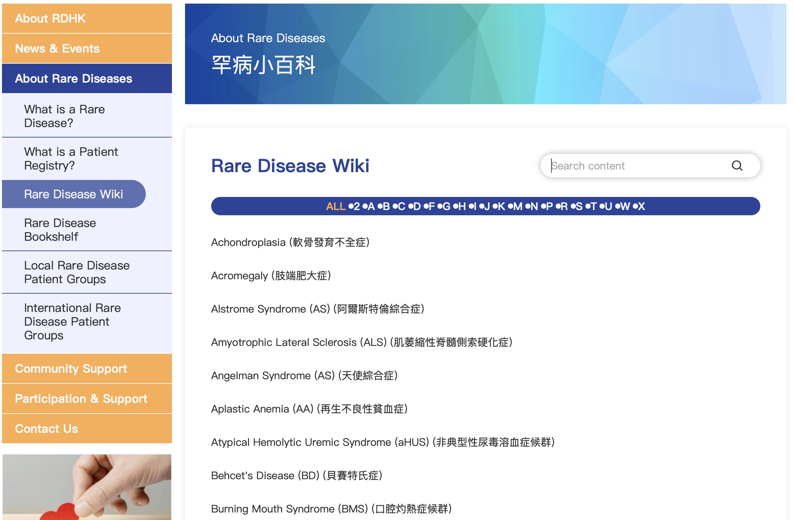The image size is (794, 520).
Task: Open Angelman Syndrome (AS) entry
Action: (304, 375)
